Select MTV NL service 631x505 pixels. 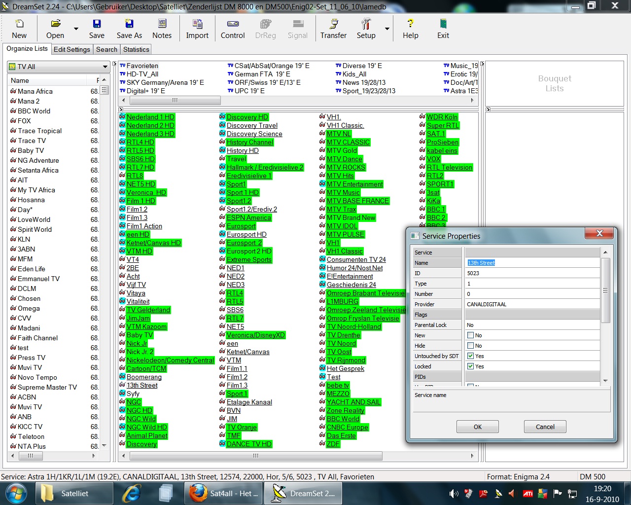[x=339, y=134]
